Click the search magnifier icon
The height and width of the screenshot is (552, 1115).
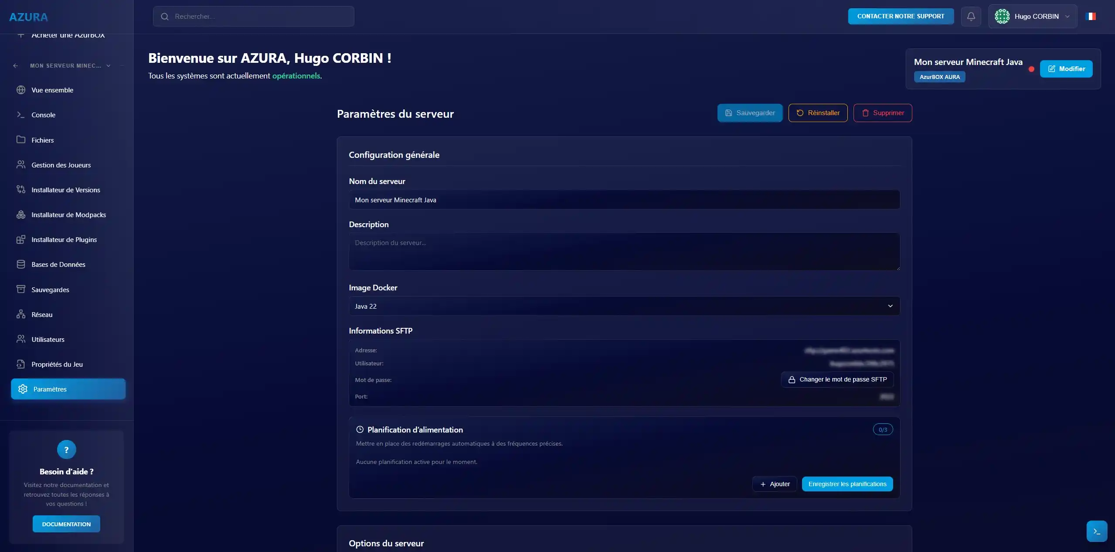coord(165,17)
